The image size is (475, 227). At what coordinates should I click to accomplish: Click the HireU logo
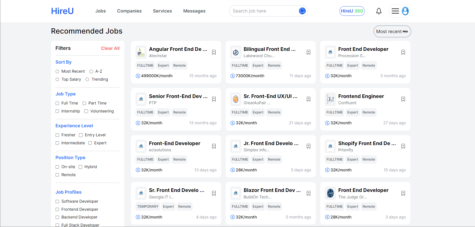pos(62,11)
